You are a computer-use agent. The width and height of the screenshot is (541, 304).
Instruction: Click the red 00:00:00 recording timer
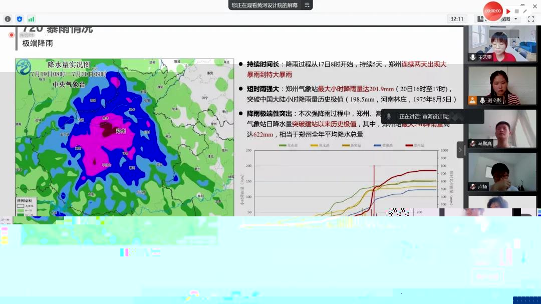(492, 11)
